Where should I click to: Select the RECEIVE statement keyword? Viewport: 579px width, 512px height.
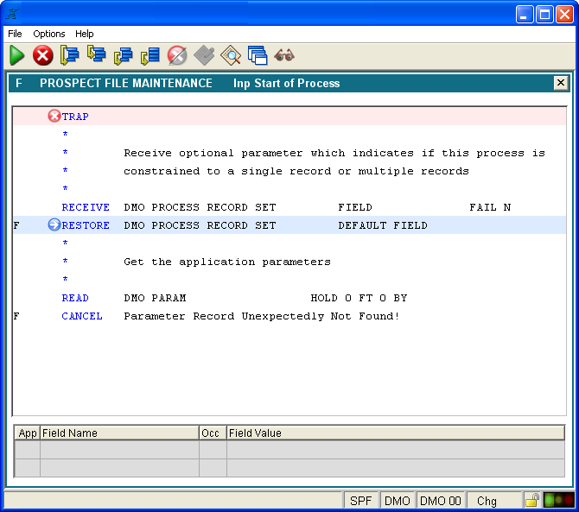(86, 207)
